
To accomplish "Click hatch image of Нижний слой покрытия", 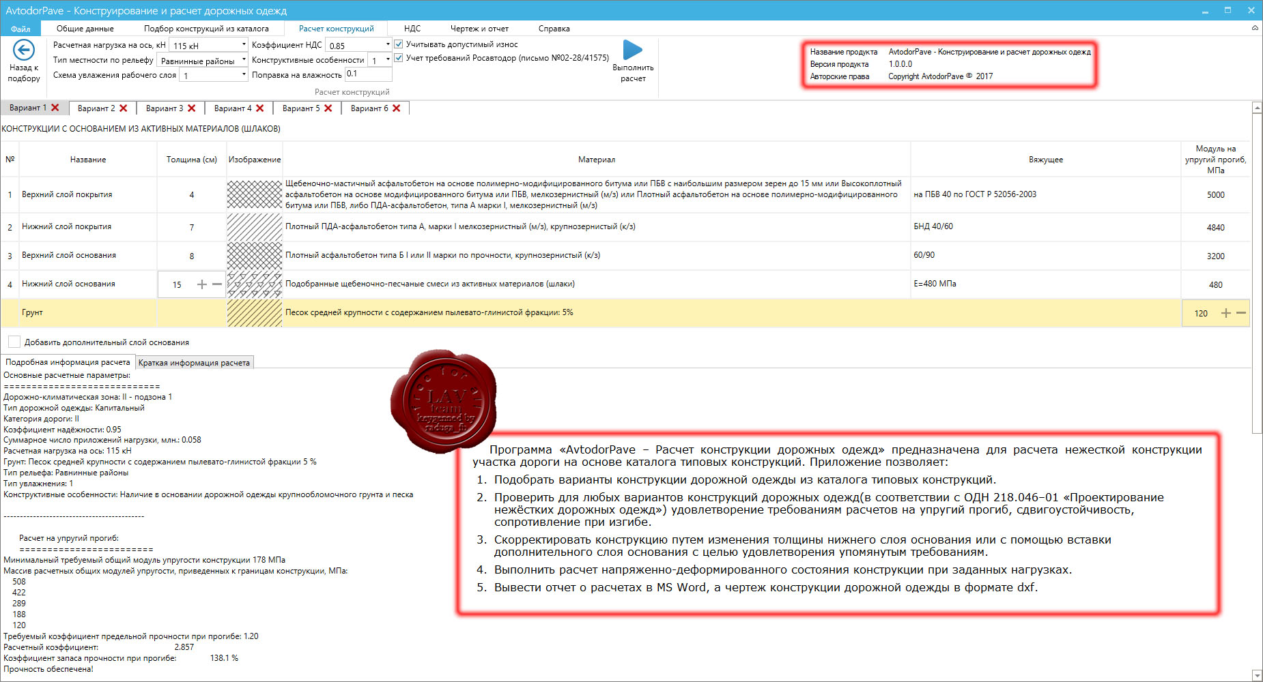I will click(255, 227).
